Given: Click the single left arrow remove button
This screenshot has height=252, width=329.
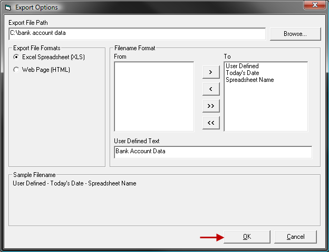Looking at the screenshot, I should [211, 89].
